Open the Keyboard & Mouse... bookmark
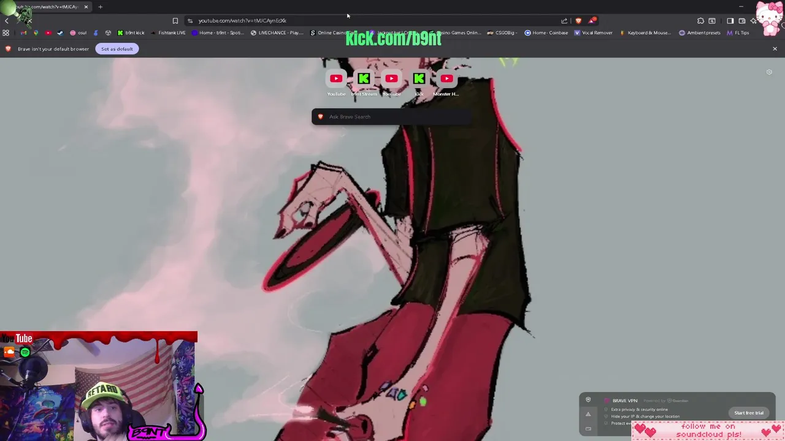This screenshot has width=785, height=441. (646, 33)
